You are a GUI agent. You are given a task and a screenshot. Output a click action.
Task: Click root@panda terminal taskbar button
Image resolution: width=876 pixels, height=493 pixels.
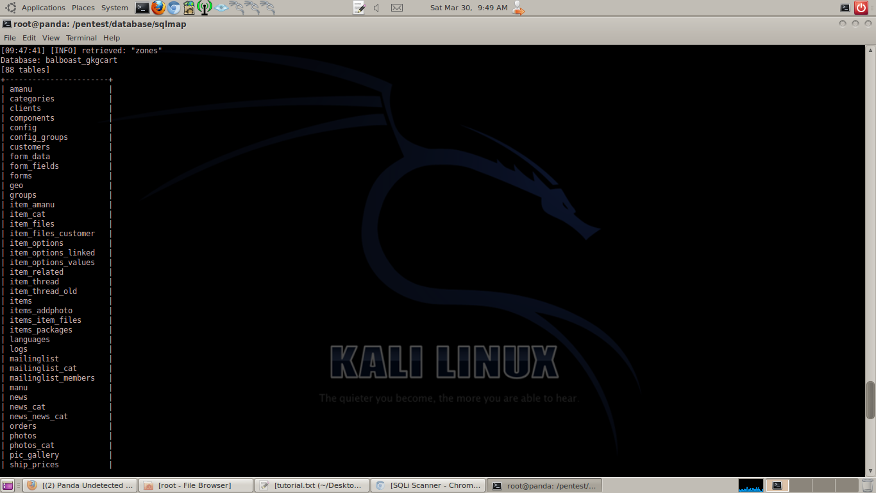[545, 485]
